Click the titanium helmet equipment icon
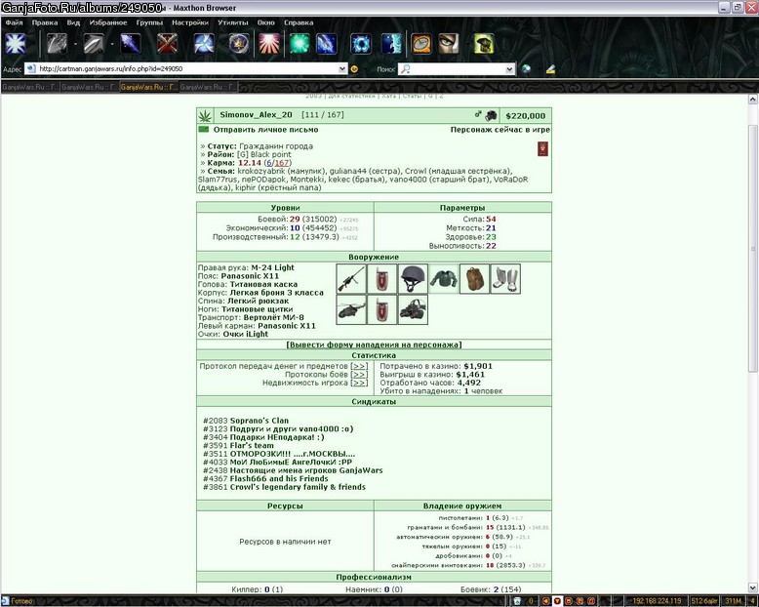The height and width of the screenshot is (607, 759). pos(413,279)
